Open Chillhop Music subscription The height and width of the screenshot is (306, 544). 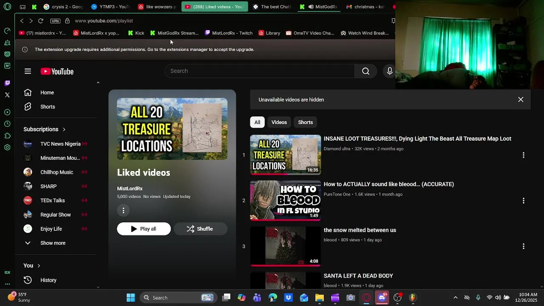[56, 172]
